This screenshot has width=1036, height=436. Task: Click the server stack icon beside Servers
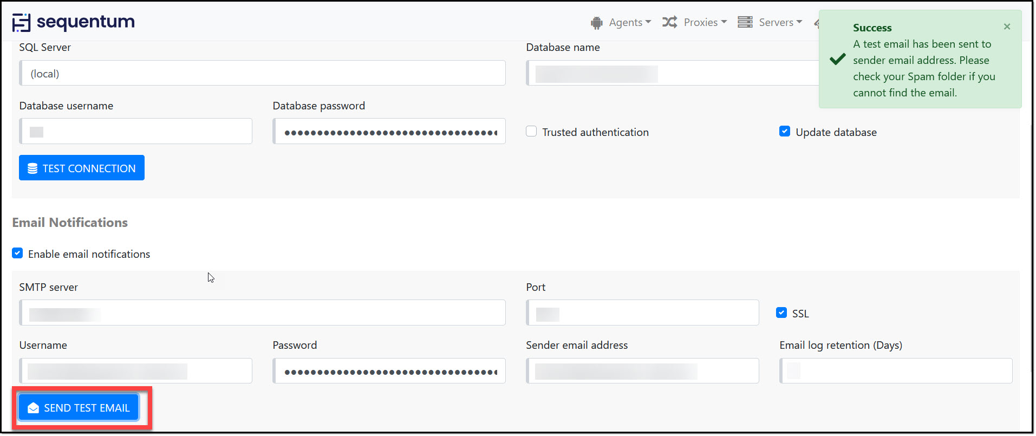pos(745,22)
